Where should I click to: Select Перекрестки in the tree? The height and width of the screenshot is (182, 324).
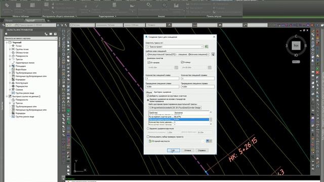click(x=21, y=86)
